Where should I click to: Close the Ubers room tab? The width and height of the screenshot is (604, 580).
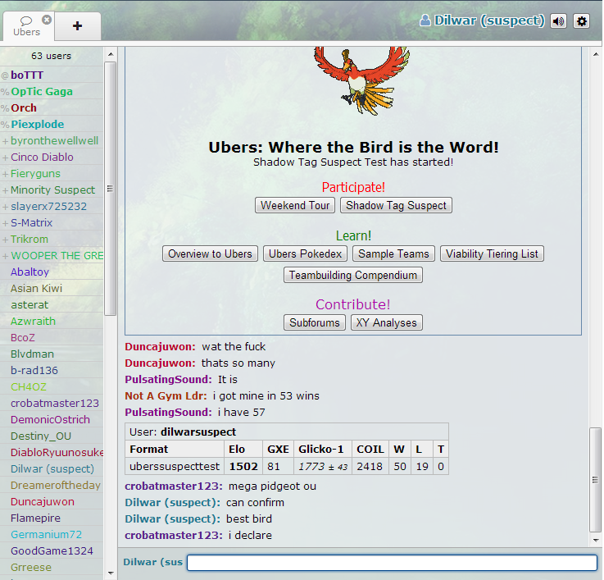coord(47,20)
